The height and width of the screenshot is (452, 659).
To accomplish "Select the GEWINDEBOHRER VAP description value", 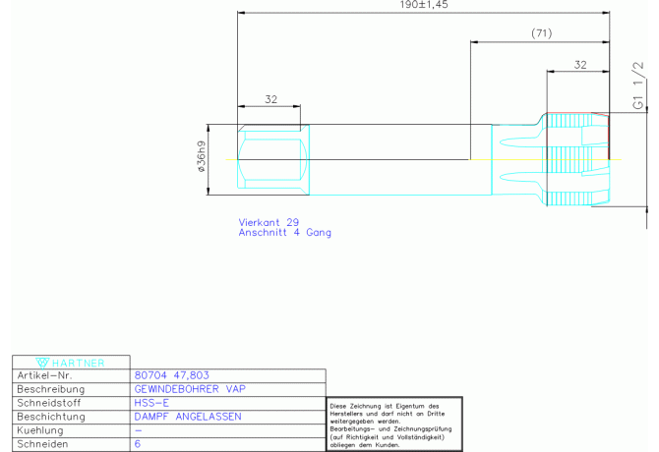I will coord(189,389).
